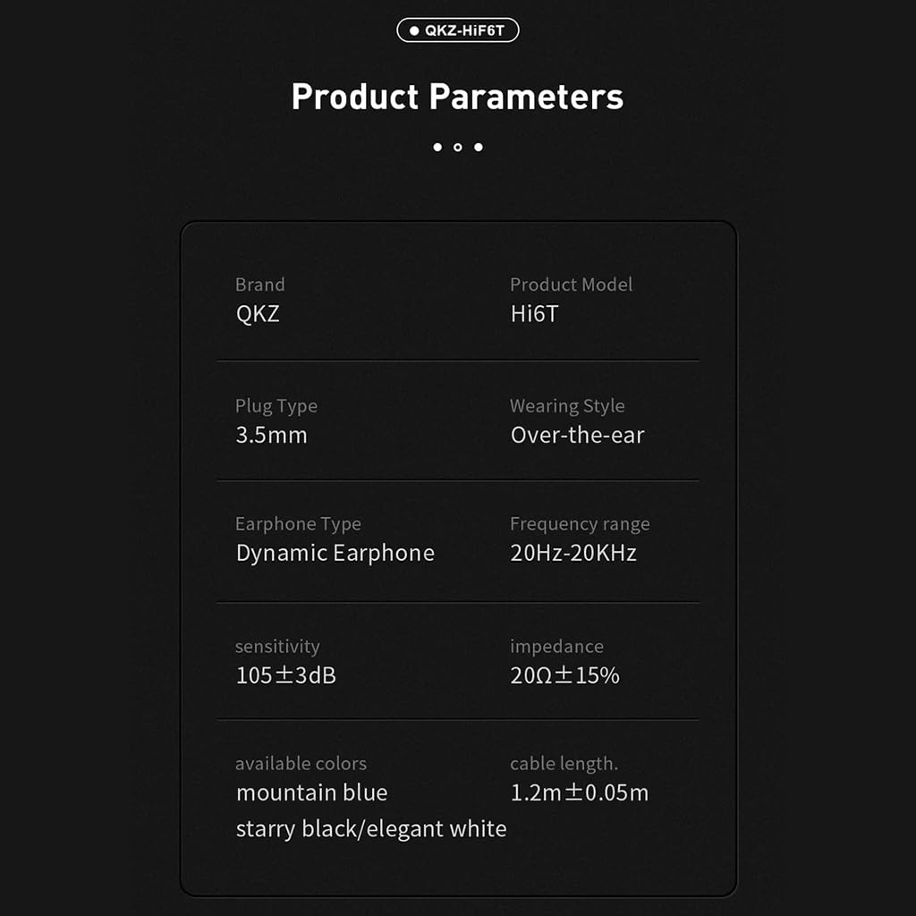Click the starry black/elegant white text
The image size is (916, 916).
pyautogui.click(x=370, y=829)
